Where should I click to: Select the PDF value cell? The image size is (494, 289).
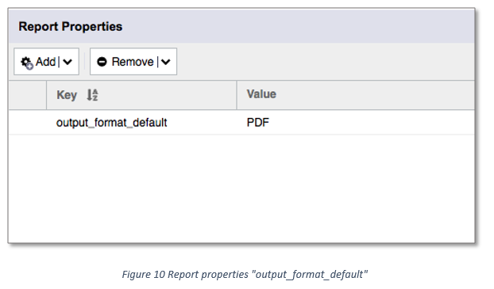[x=356, y=123]
